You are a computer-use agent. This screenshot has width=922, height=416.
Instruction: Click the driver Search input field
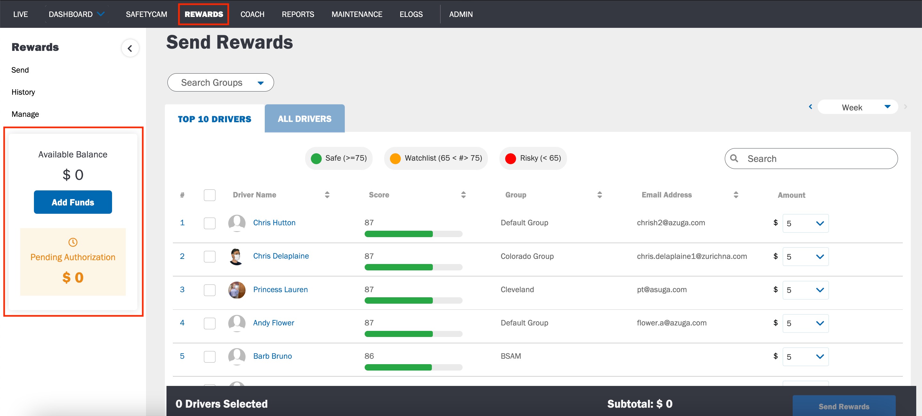811,158
